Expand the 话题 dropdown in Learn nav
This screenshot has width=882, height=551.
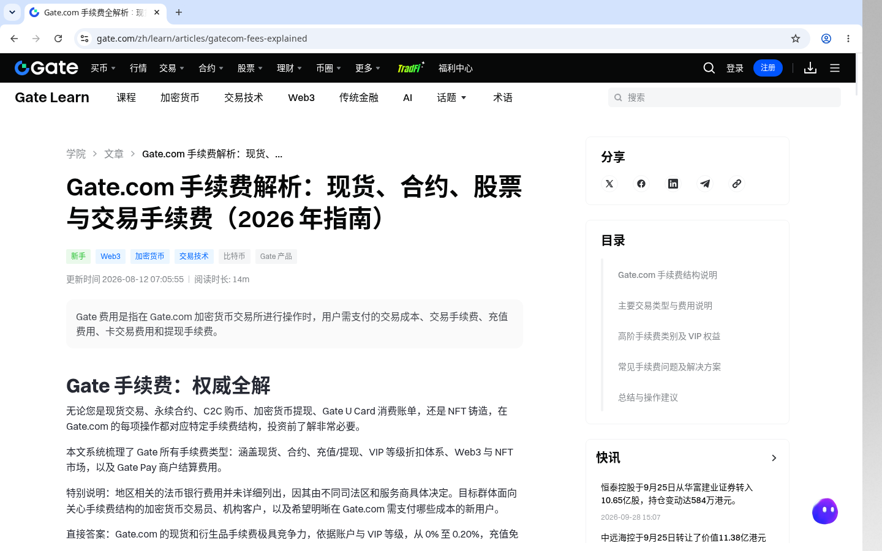click(452, 97)
